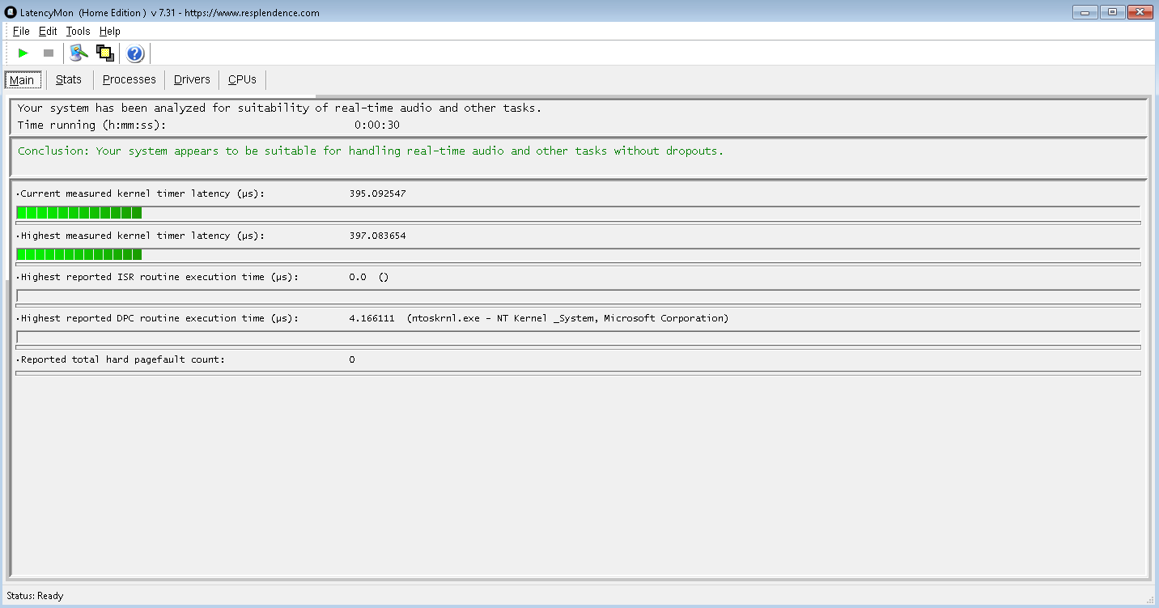This screenshot has height=608, width=1159.
Task: Click the LatencyMon app icon in title bar
Action: pos(11,12)
